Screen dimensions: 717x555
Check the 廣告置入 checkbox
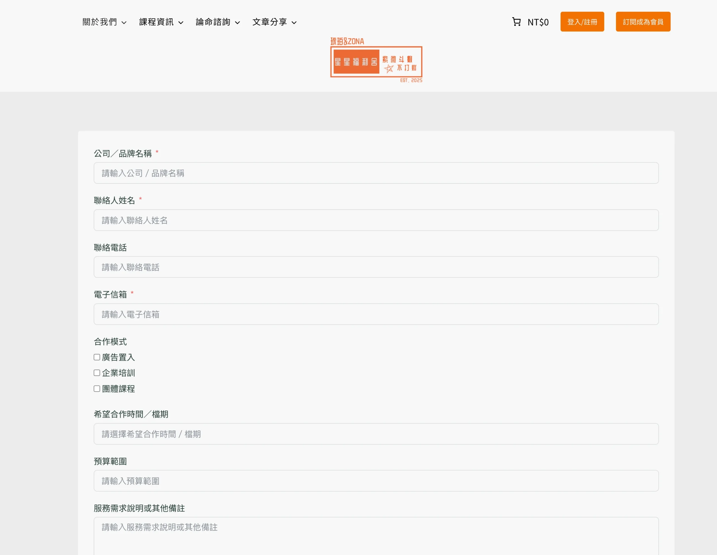click(97, 357)
